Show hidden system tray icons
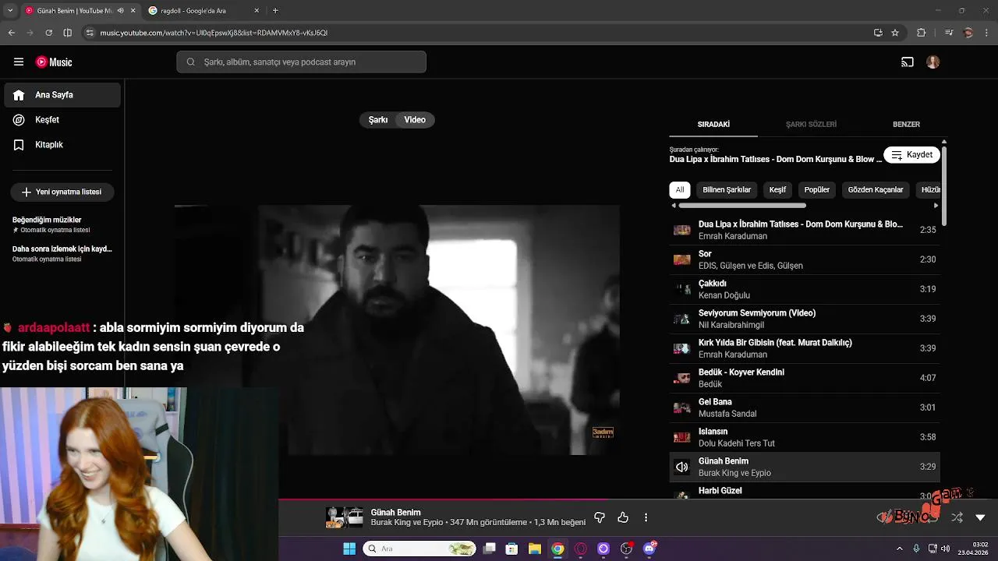Viewport: 998px width, 561px height. click(899, 549)
